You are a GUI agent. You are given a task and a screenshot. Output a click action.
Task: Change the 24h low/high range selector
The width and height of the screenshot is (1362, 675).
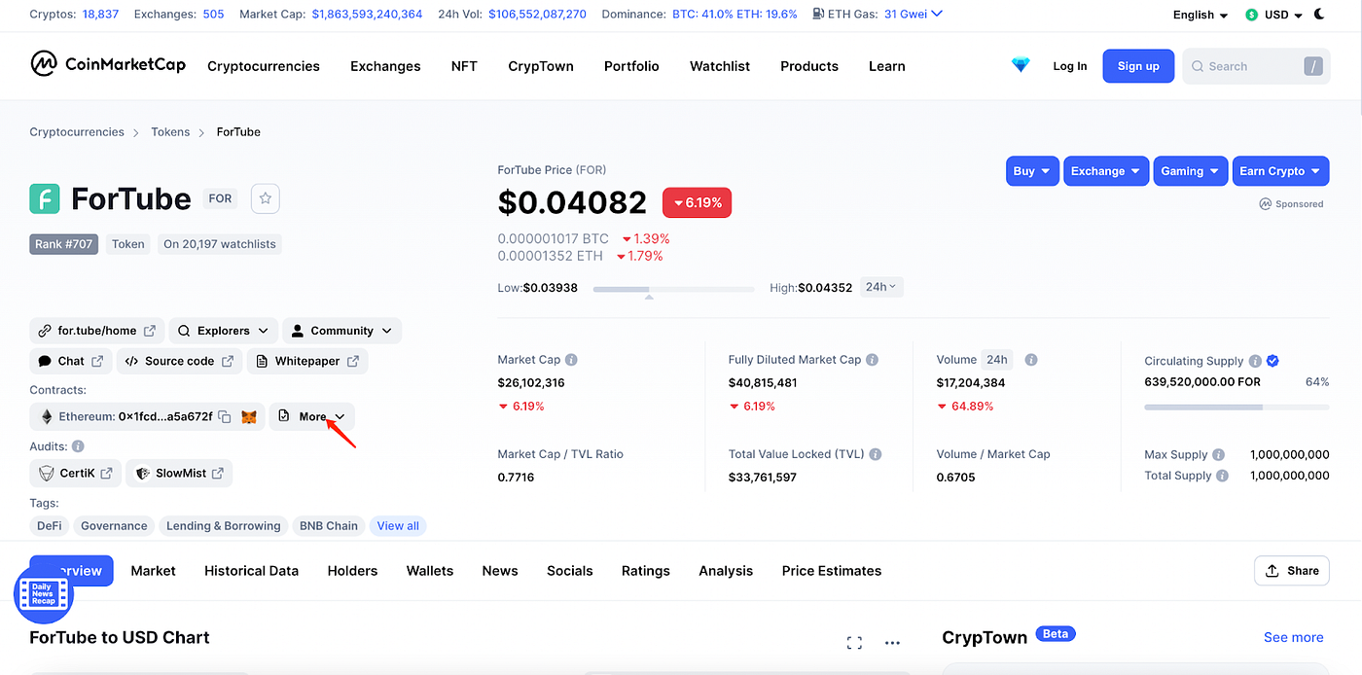tap(881, 287)
